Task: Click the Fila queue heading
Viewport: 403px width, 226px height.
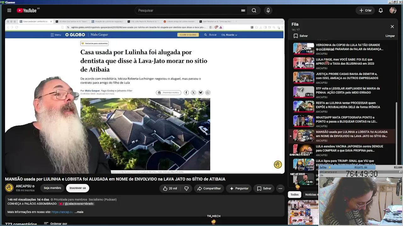Action: [x=295, y=24]
